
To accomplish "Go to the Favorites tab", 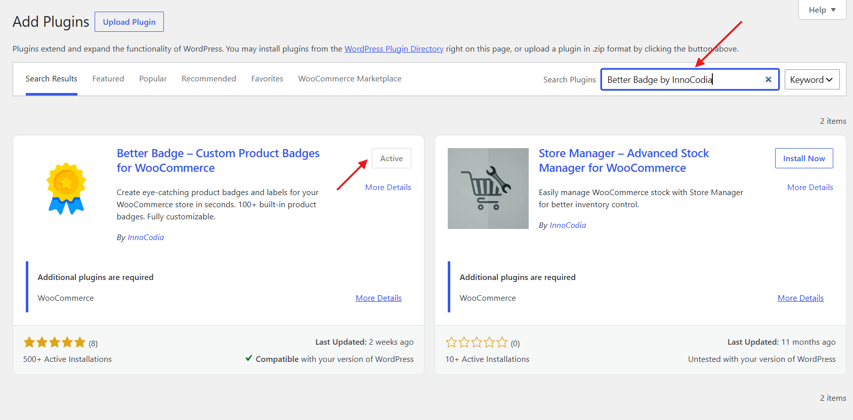I will (267, 79).
